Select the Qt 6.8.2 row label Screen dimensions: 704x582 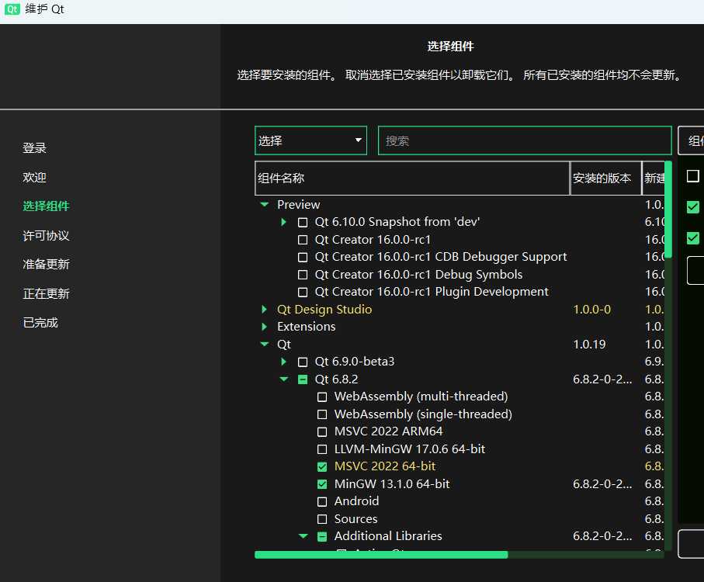click(x=336, y=379)
